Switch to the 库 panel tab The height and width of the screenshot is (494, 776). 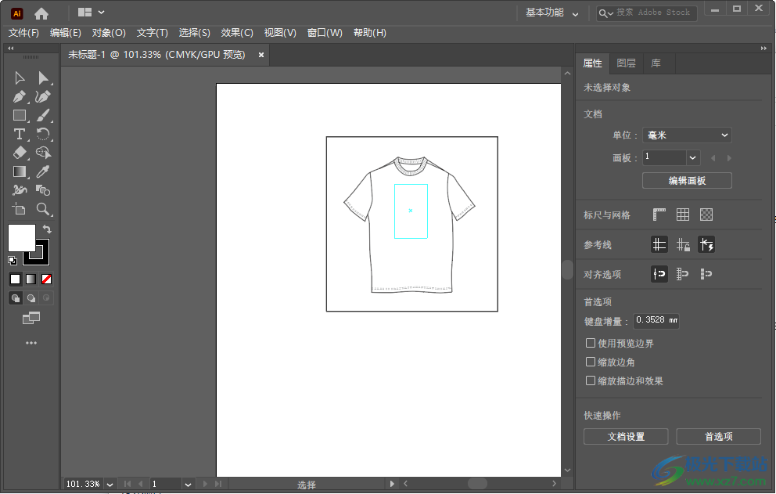tap(656, 63)
